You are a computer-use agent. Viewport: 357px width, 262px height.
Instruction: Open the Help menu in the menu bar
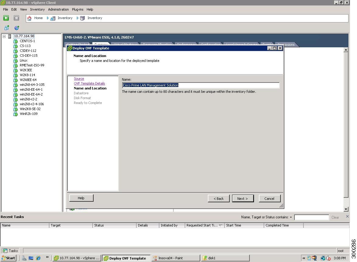click(90, 9)
